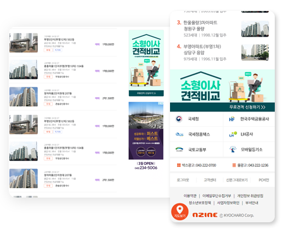Screen dimensions: 283x236
Task: Click the 모바일등기소 logo icon
Action: (233, 149)
